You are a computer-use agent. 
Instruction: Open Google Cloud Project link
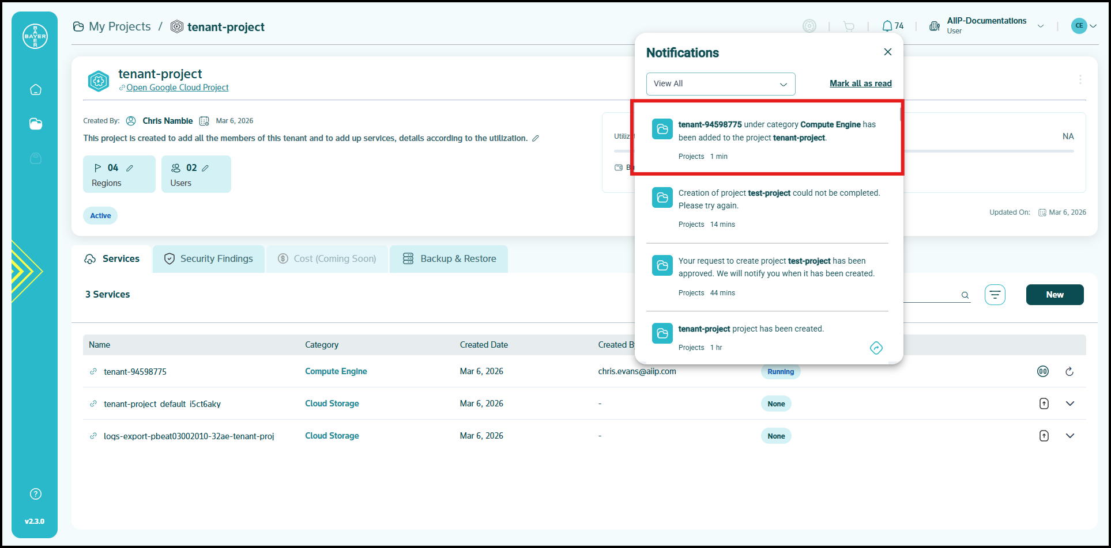pyautogui.click(x=177, y=87)
